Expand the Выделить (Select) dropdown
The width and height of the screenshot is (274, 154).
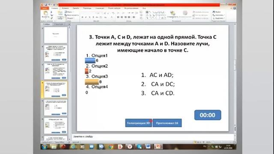pos(219,18)
